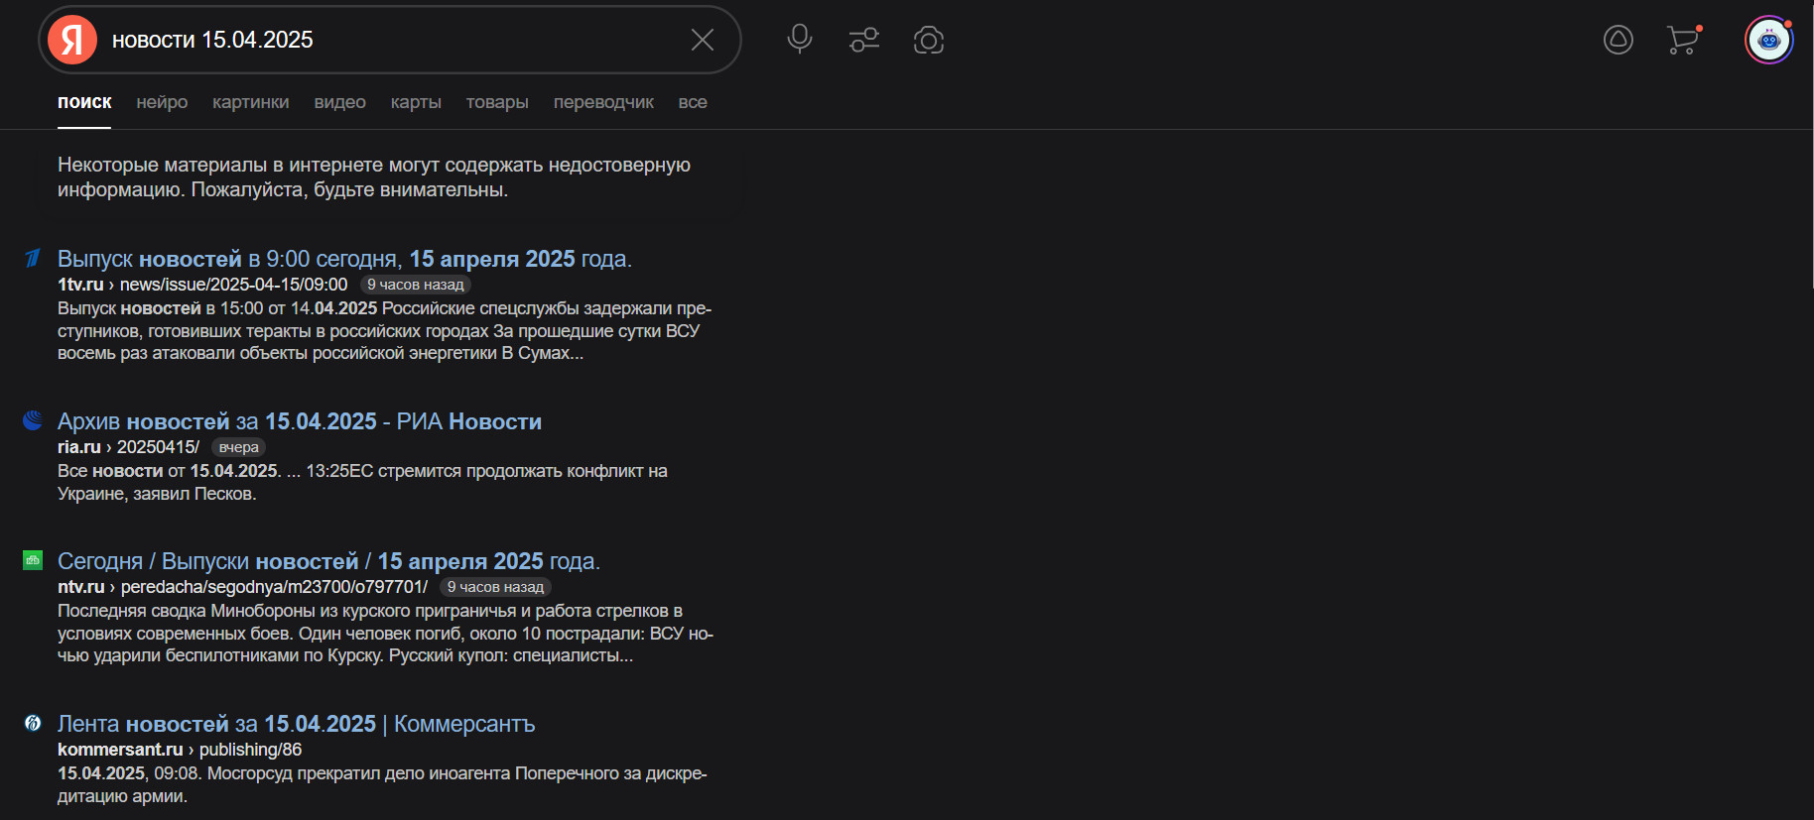This screenshot has height=820, width=1814.
Task: Open the все tab
Action: tap(693, 102)
